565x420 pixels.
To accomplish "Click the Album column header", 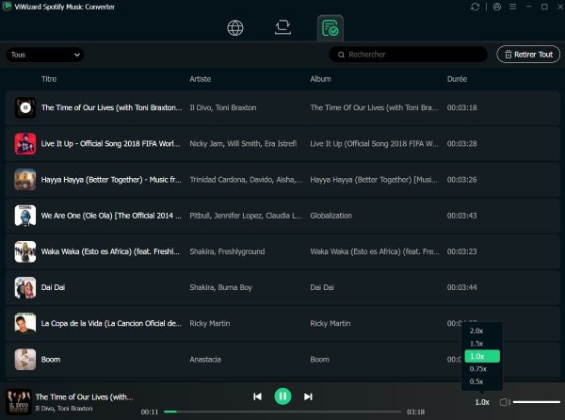I will (x=320, y=79).
